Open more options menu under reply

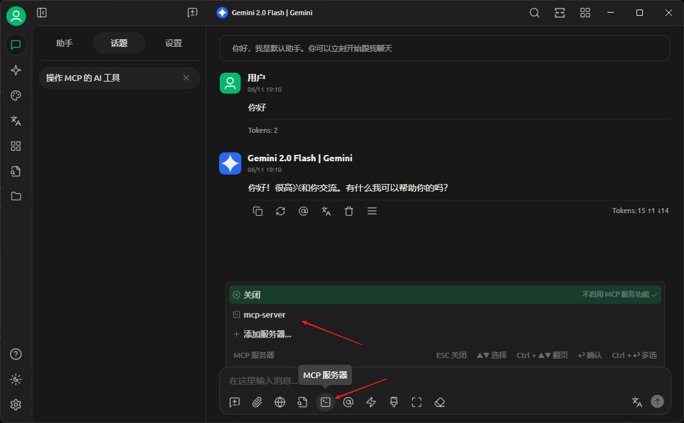click(x=372, y=211)
